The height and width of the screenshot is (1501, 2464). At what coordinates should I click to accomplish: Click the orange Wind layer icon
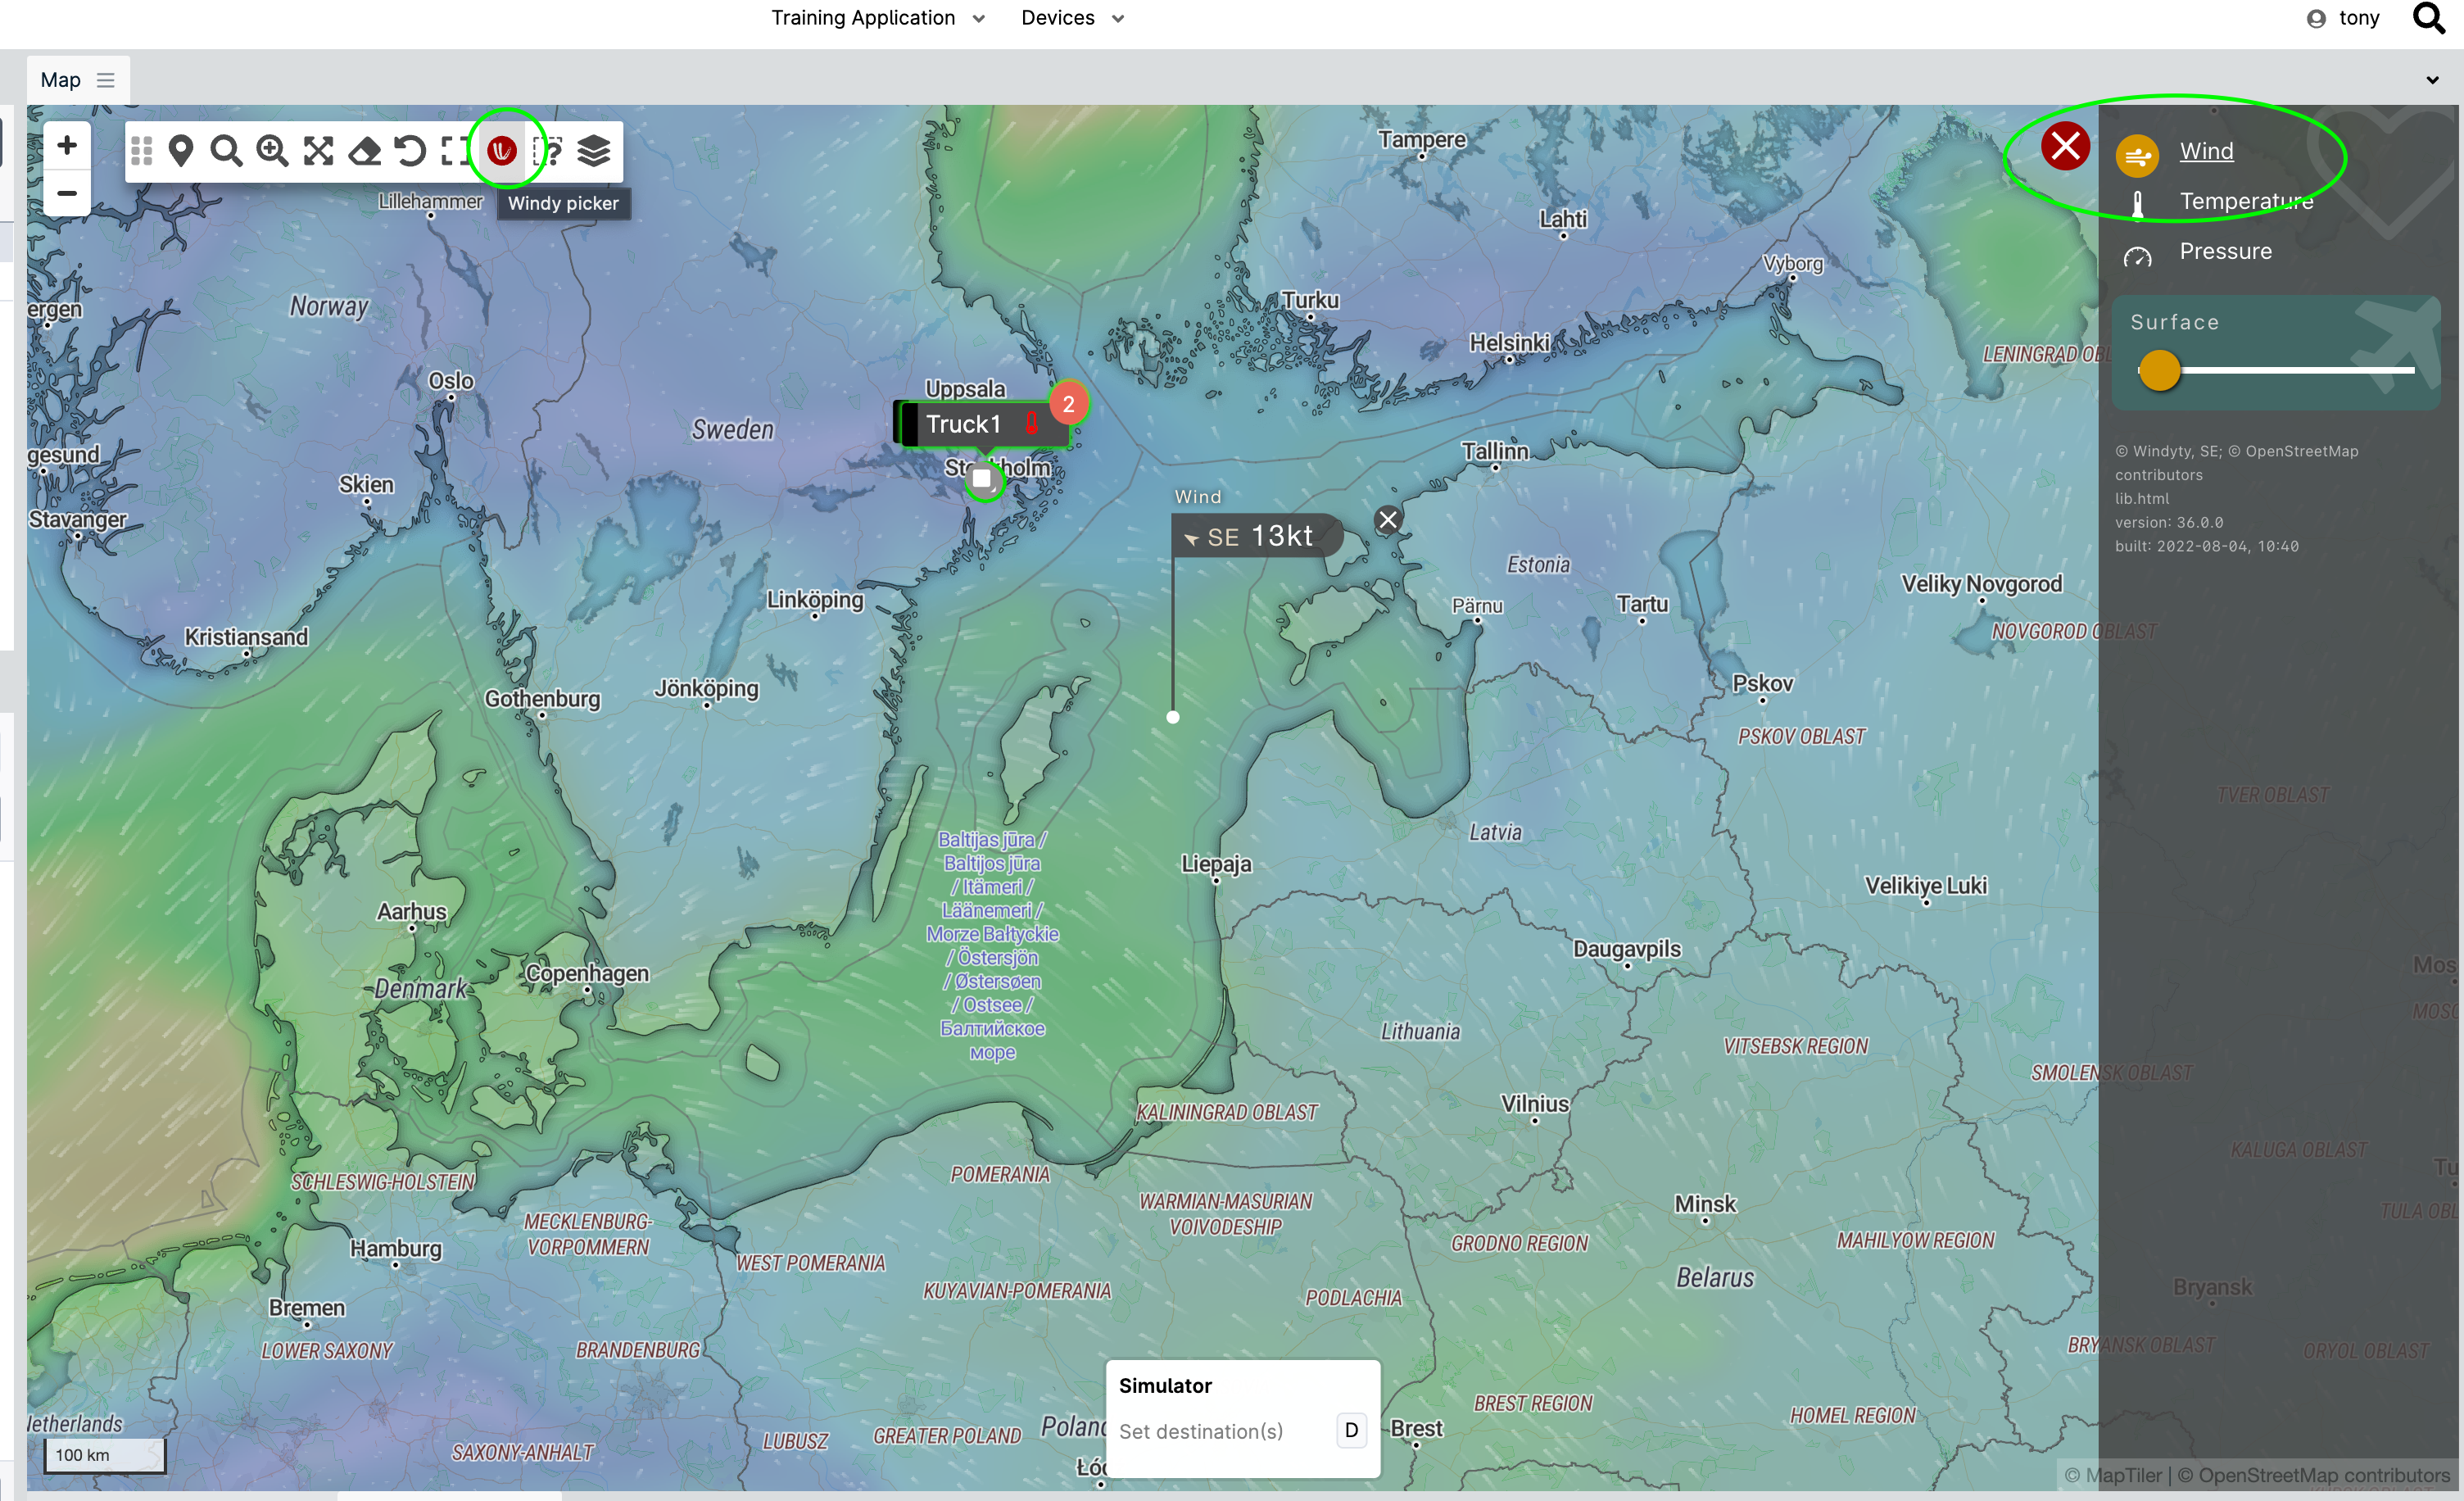tap(2137, 155)
